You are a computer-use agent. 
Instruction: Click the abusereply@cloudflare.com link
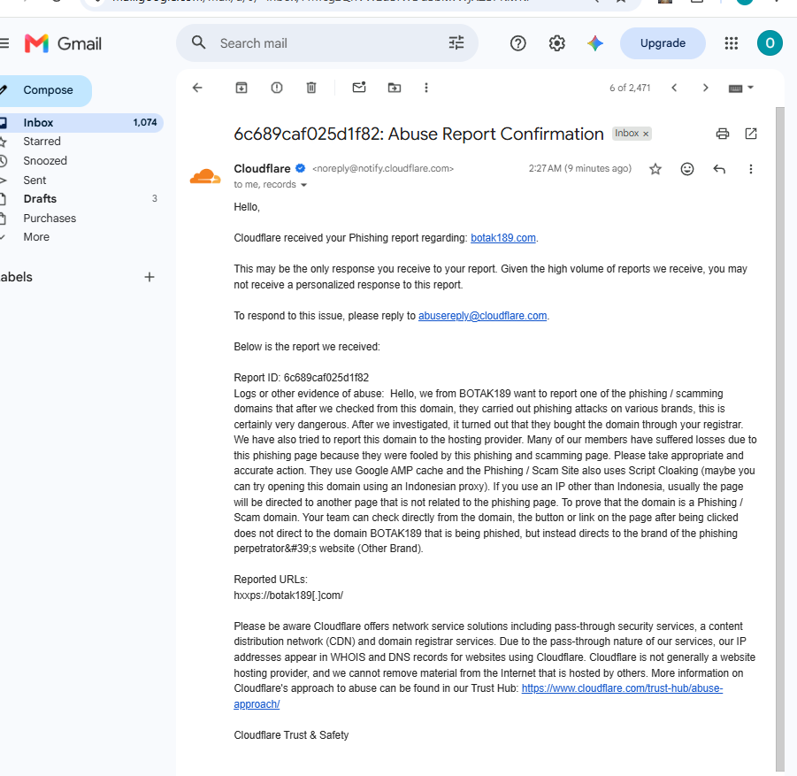pyautogui.click(x=482, y=316)
